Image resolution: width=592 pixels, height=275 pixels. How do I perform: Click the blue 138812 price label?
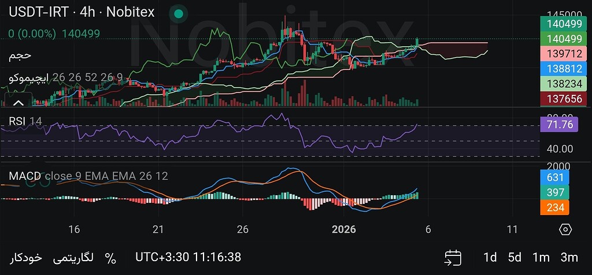564,68
